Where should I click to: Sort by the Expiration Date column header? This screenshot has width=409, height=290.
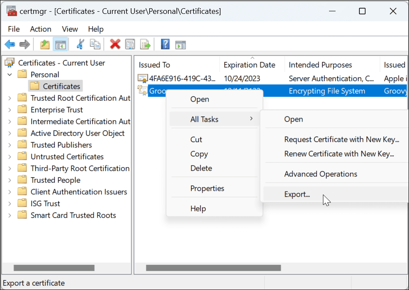[249, 65]
